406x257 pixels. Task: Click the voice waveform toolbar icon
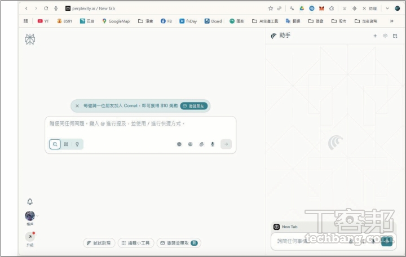(x=354, y=8)
